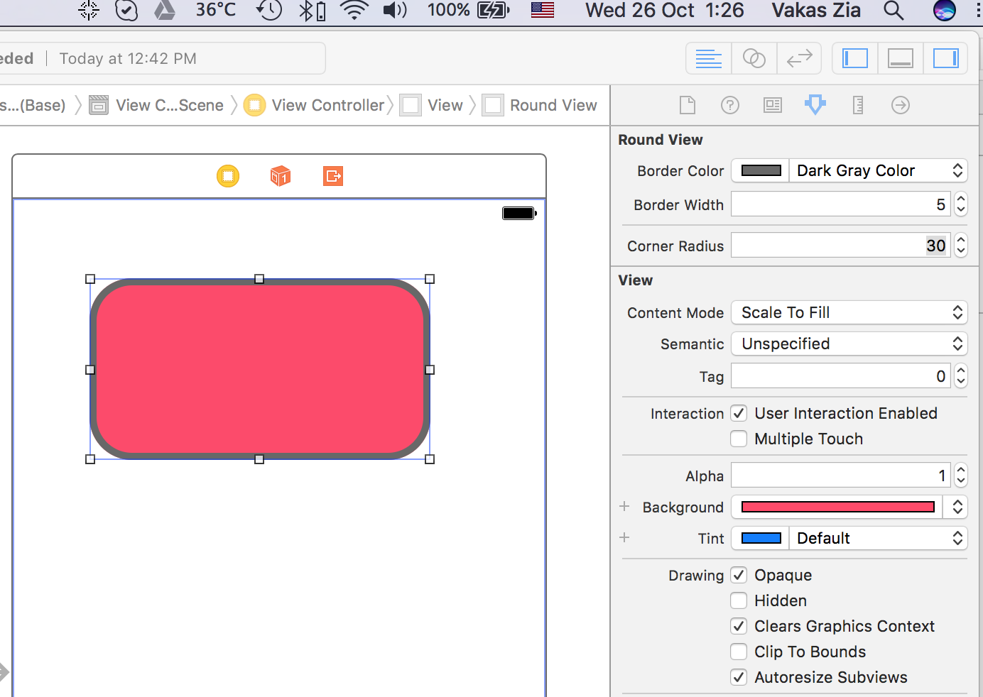Toggle the Navigator panel
983x697 pixels.
tap(854, 58)
